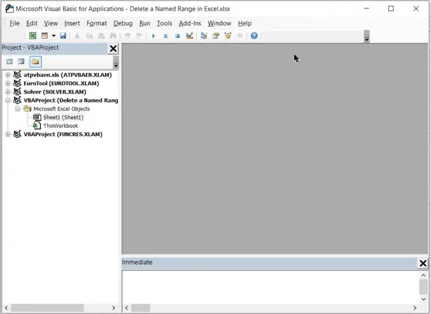Collapse the Microsoft Excel Objects folder
This screenshot has width=431, height=314.
[17, 109]
